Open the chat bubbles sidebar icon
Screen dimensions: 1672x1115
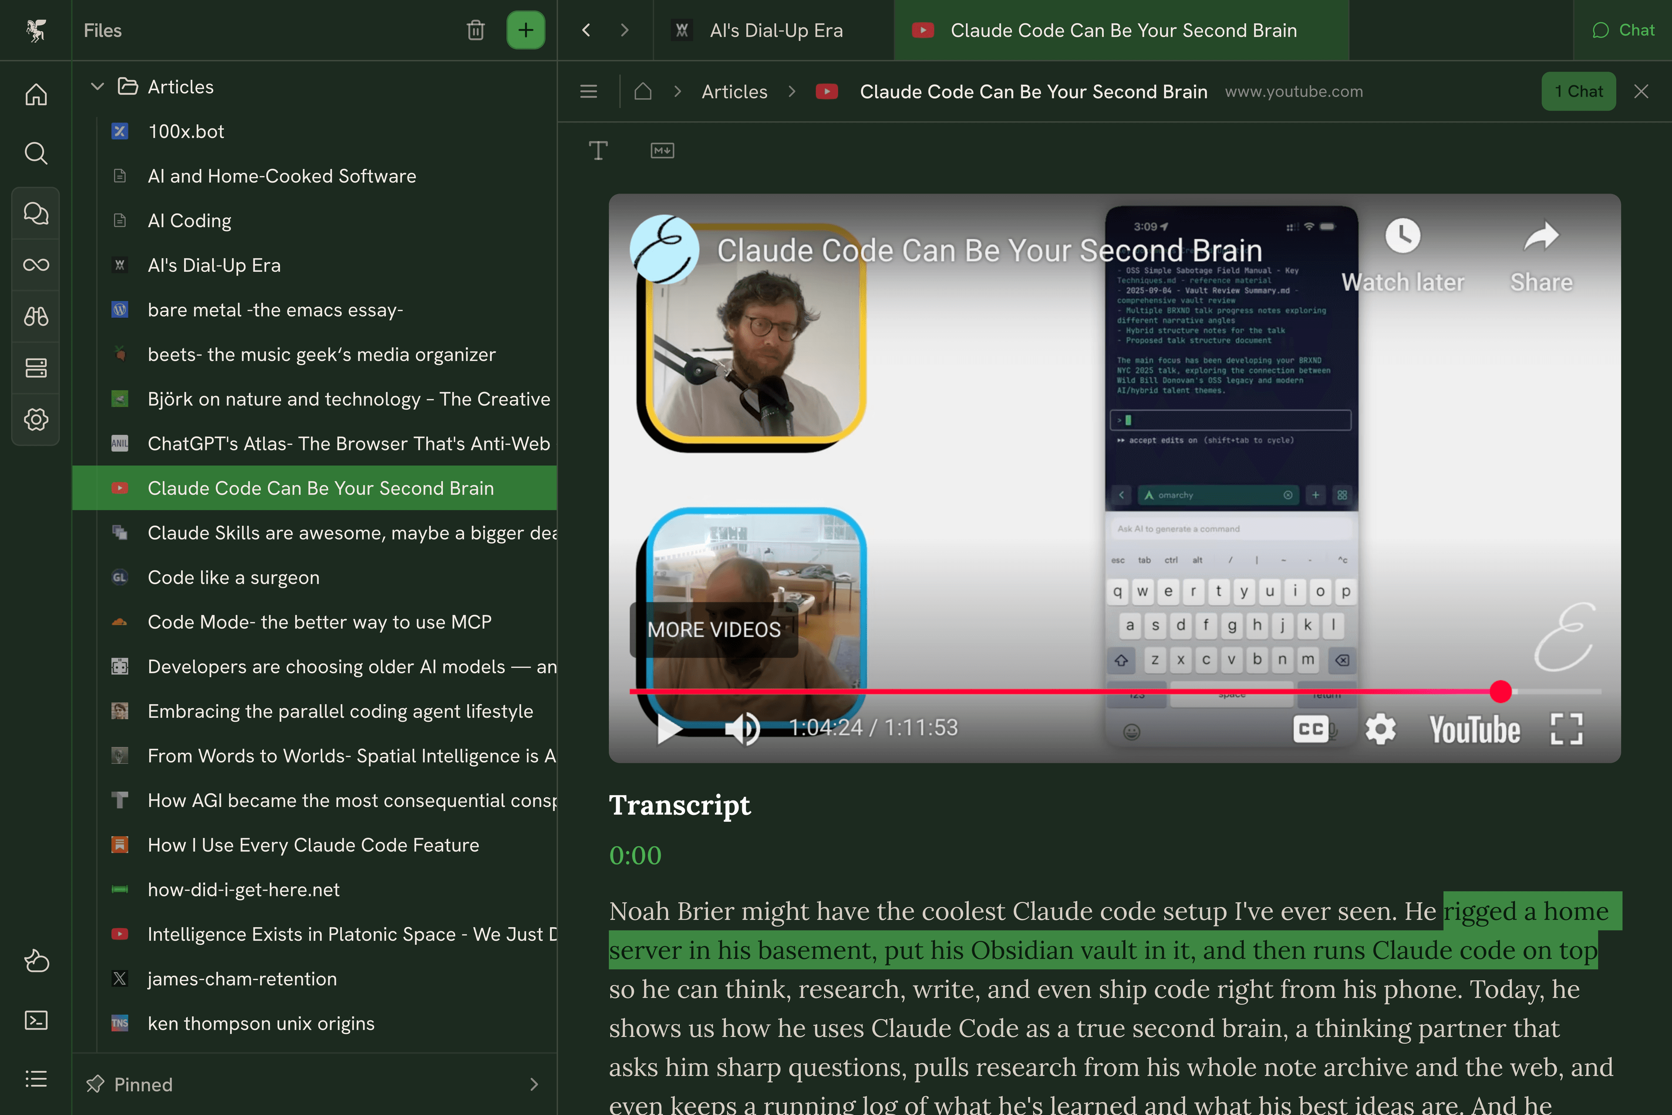tap(36, 213)
